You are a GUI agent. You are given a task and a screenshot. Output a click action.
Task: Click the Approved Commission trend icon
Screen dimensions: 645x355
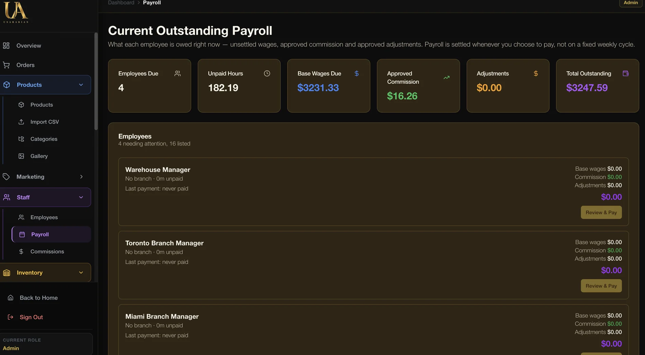446,77
